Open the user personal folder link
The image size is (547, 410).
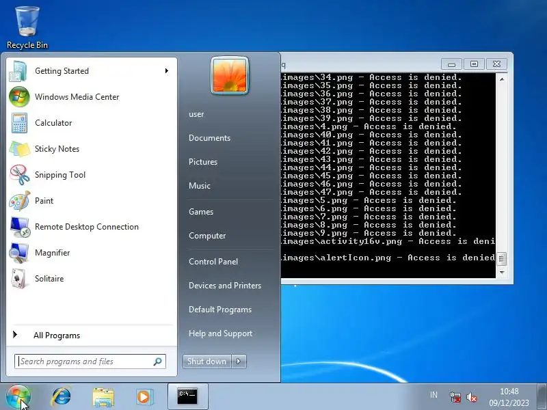click(x=196, y=114)
